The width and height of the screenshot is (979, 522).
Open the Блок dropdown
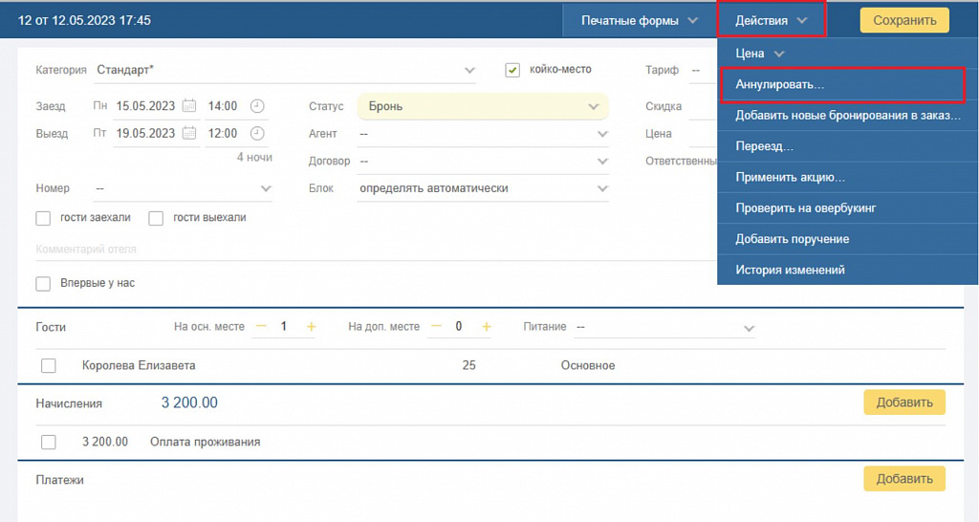click(x=483, y=188)
